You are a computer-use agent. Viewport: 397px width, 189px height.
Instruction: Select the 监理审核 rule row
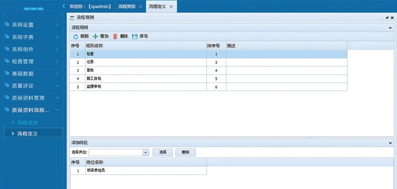[x=208, y=87]
